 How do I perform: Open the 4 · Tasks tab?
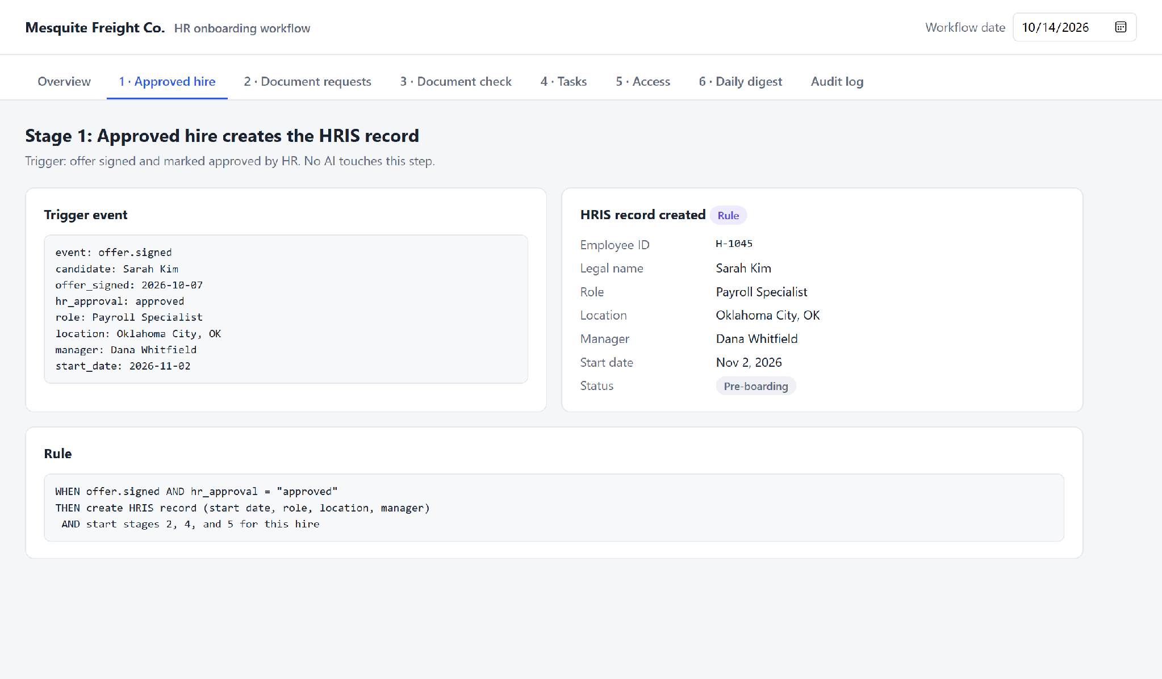pos(563,81)
